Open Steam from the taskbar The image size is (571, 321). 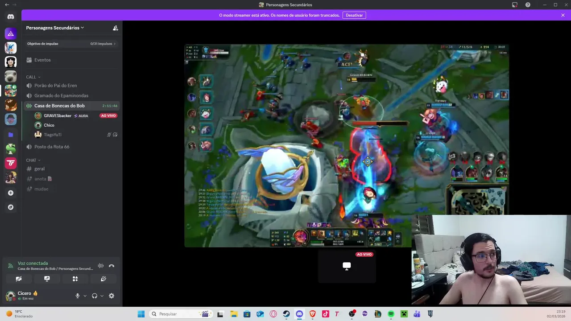[286, 314]
